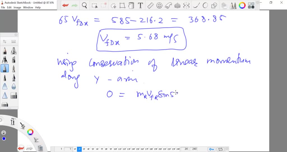This screenshot has width=287, height=152.
Task: Open the Help menu
Action: 38,8
